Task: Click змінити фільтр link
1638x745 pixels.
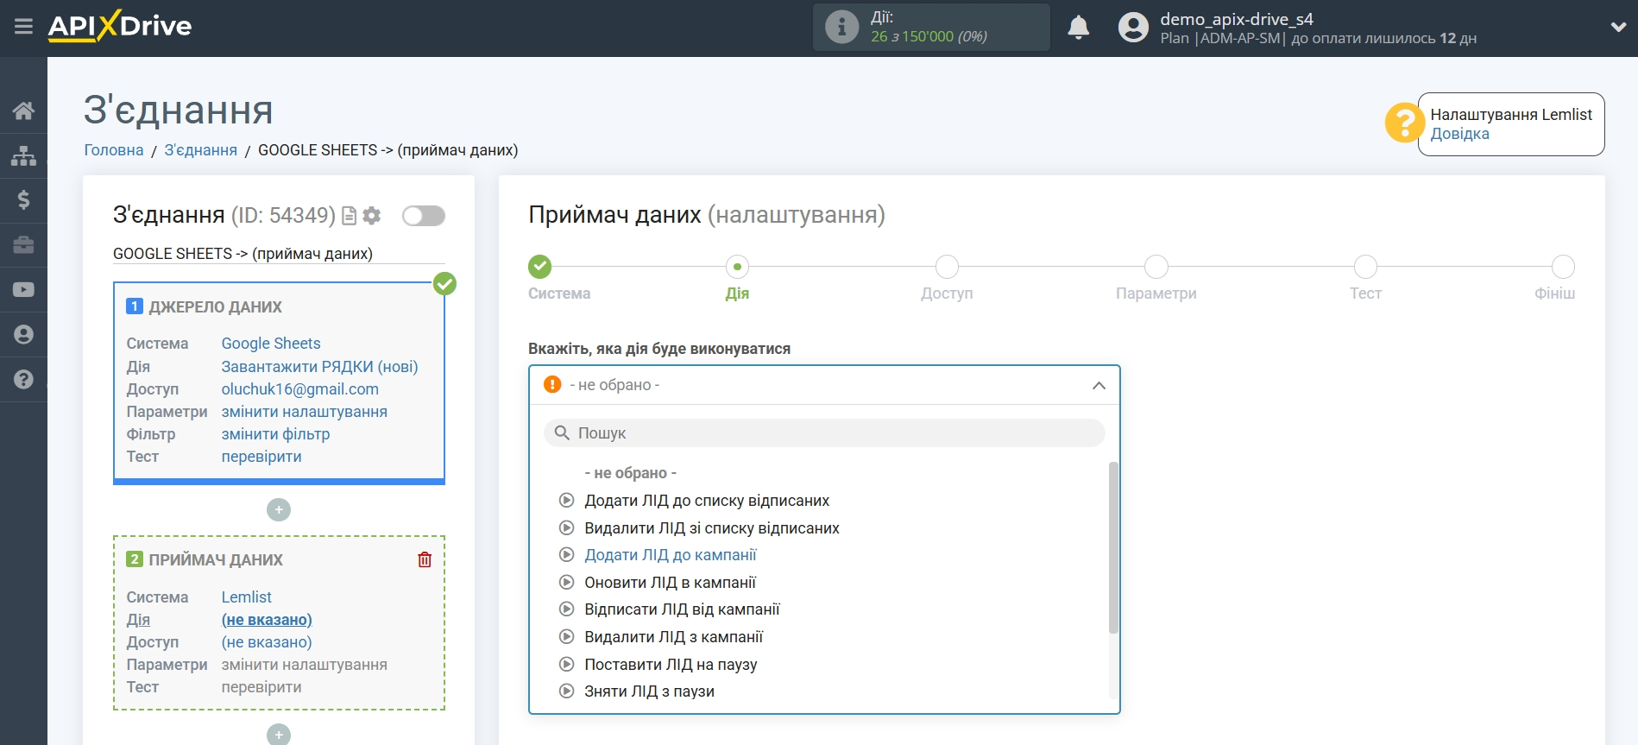Action: (x=275, y=434)
